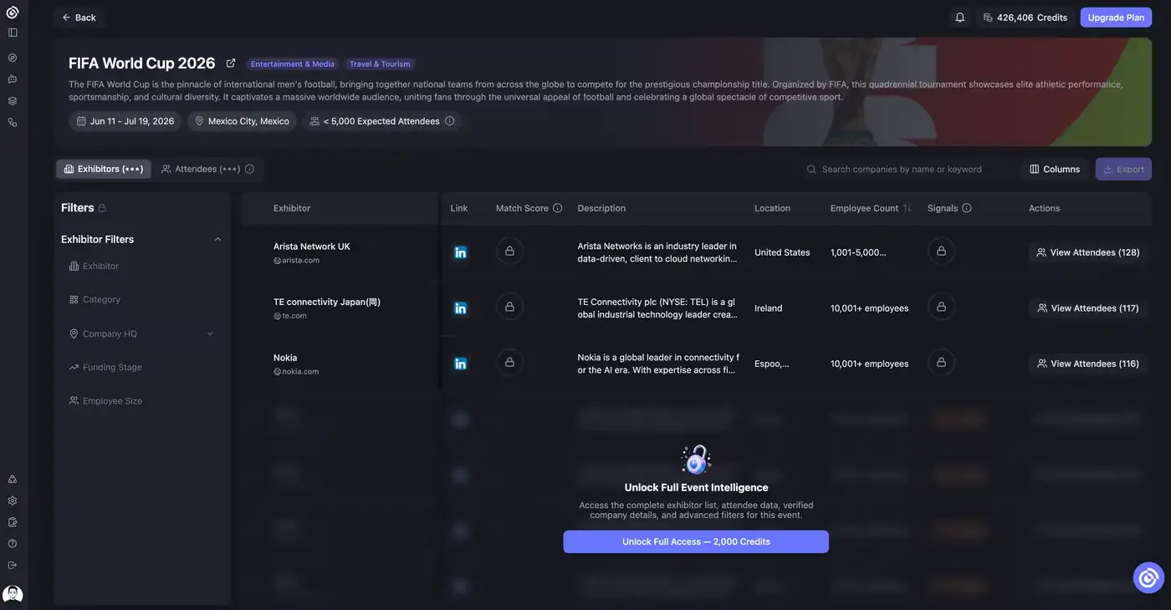Open LinkedIn icon for Arista Network UK
The height and width of the screenshot is (610, 1171).
pos(460,252)
